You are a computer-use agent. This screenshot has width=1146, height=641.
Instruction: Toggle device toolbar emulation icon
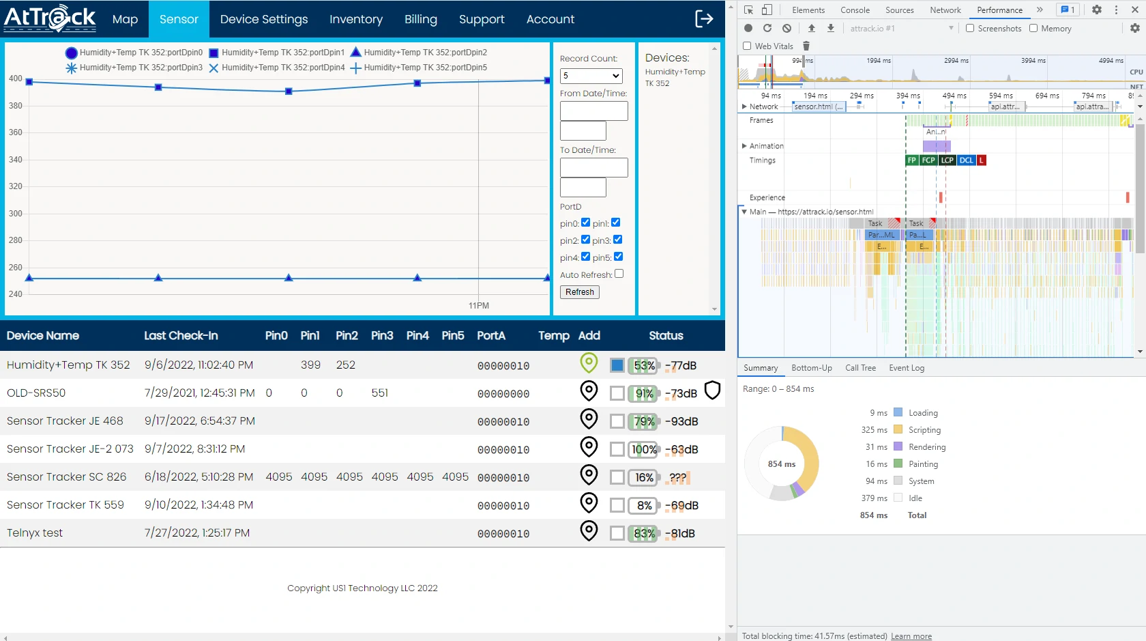tap(767, 10)
